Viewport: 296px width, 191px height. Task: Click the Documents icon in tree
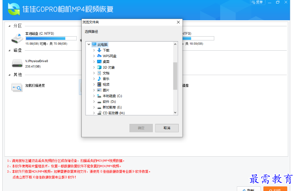click(99, 73)
